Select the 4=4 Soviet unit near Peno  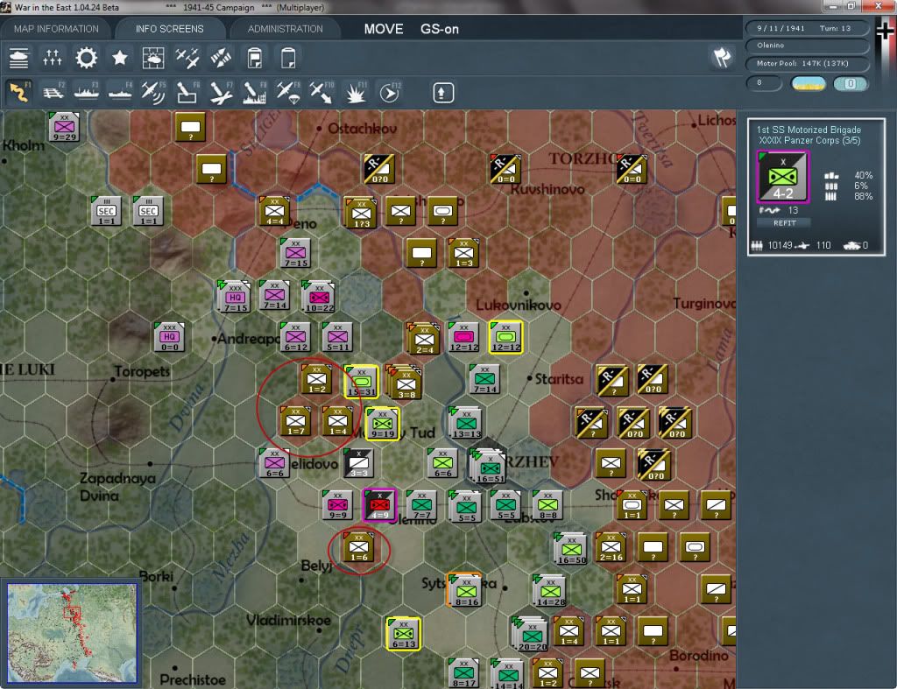point(274,211)
